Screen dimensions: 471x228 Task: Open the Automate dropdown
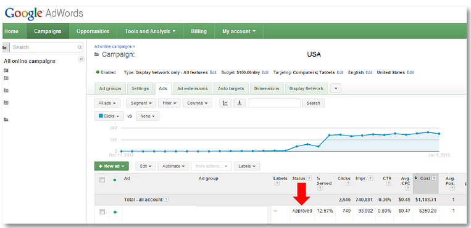pyautogui.click(x=173, y=166)
